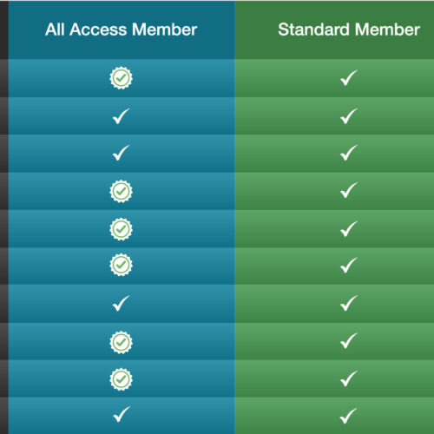Click the badge checkmark in the fourth All Access row
The image size is (434, 434).
[x=122, y=191]
